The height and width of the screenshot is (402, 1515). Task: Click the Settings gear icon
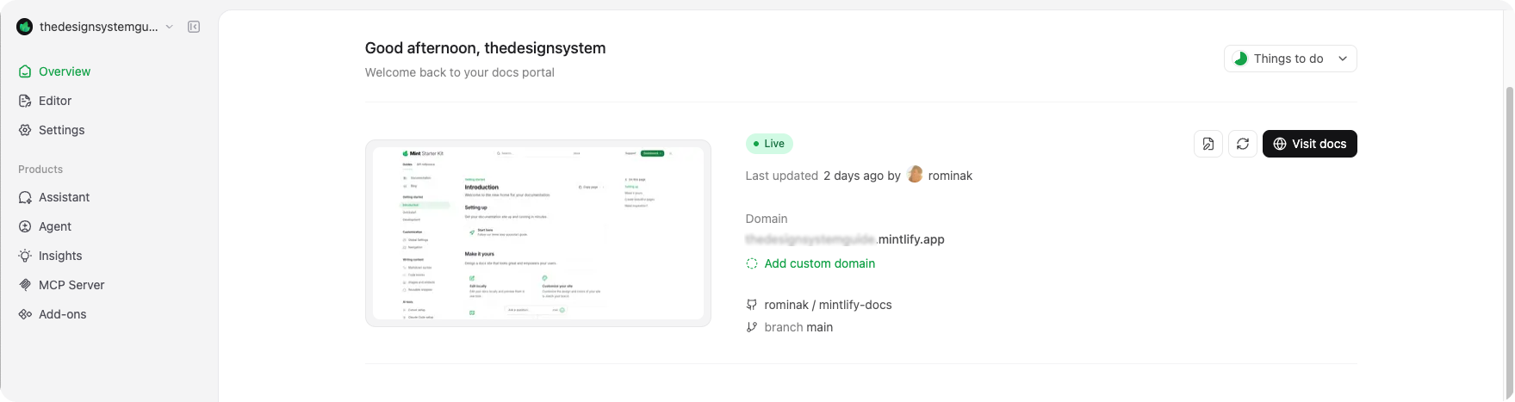(x=25, y=130)
